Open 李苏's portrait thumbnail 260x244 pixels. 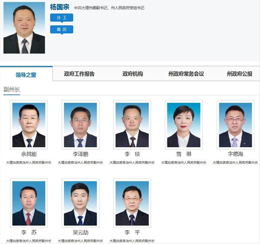29,203
